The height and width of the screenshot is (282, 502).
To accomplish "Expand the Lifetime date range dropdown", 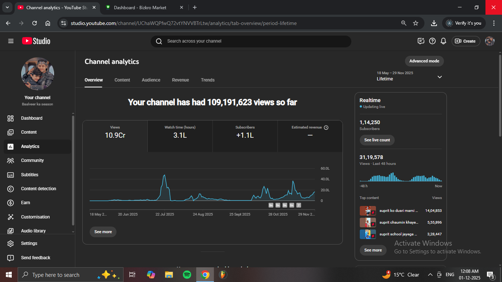I will (440, 77).
